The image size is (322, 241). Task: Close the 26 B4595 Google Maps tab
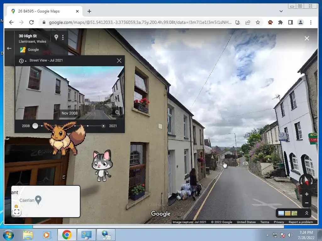click(77, 11)
